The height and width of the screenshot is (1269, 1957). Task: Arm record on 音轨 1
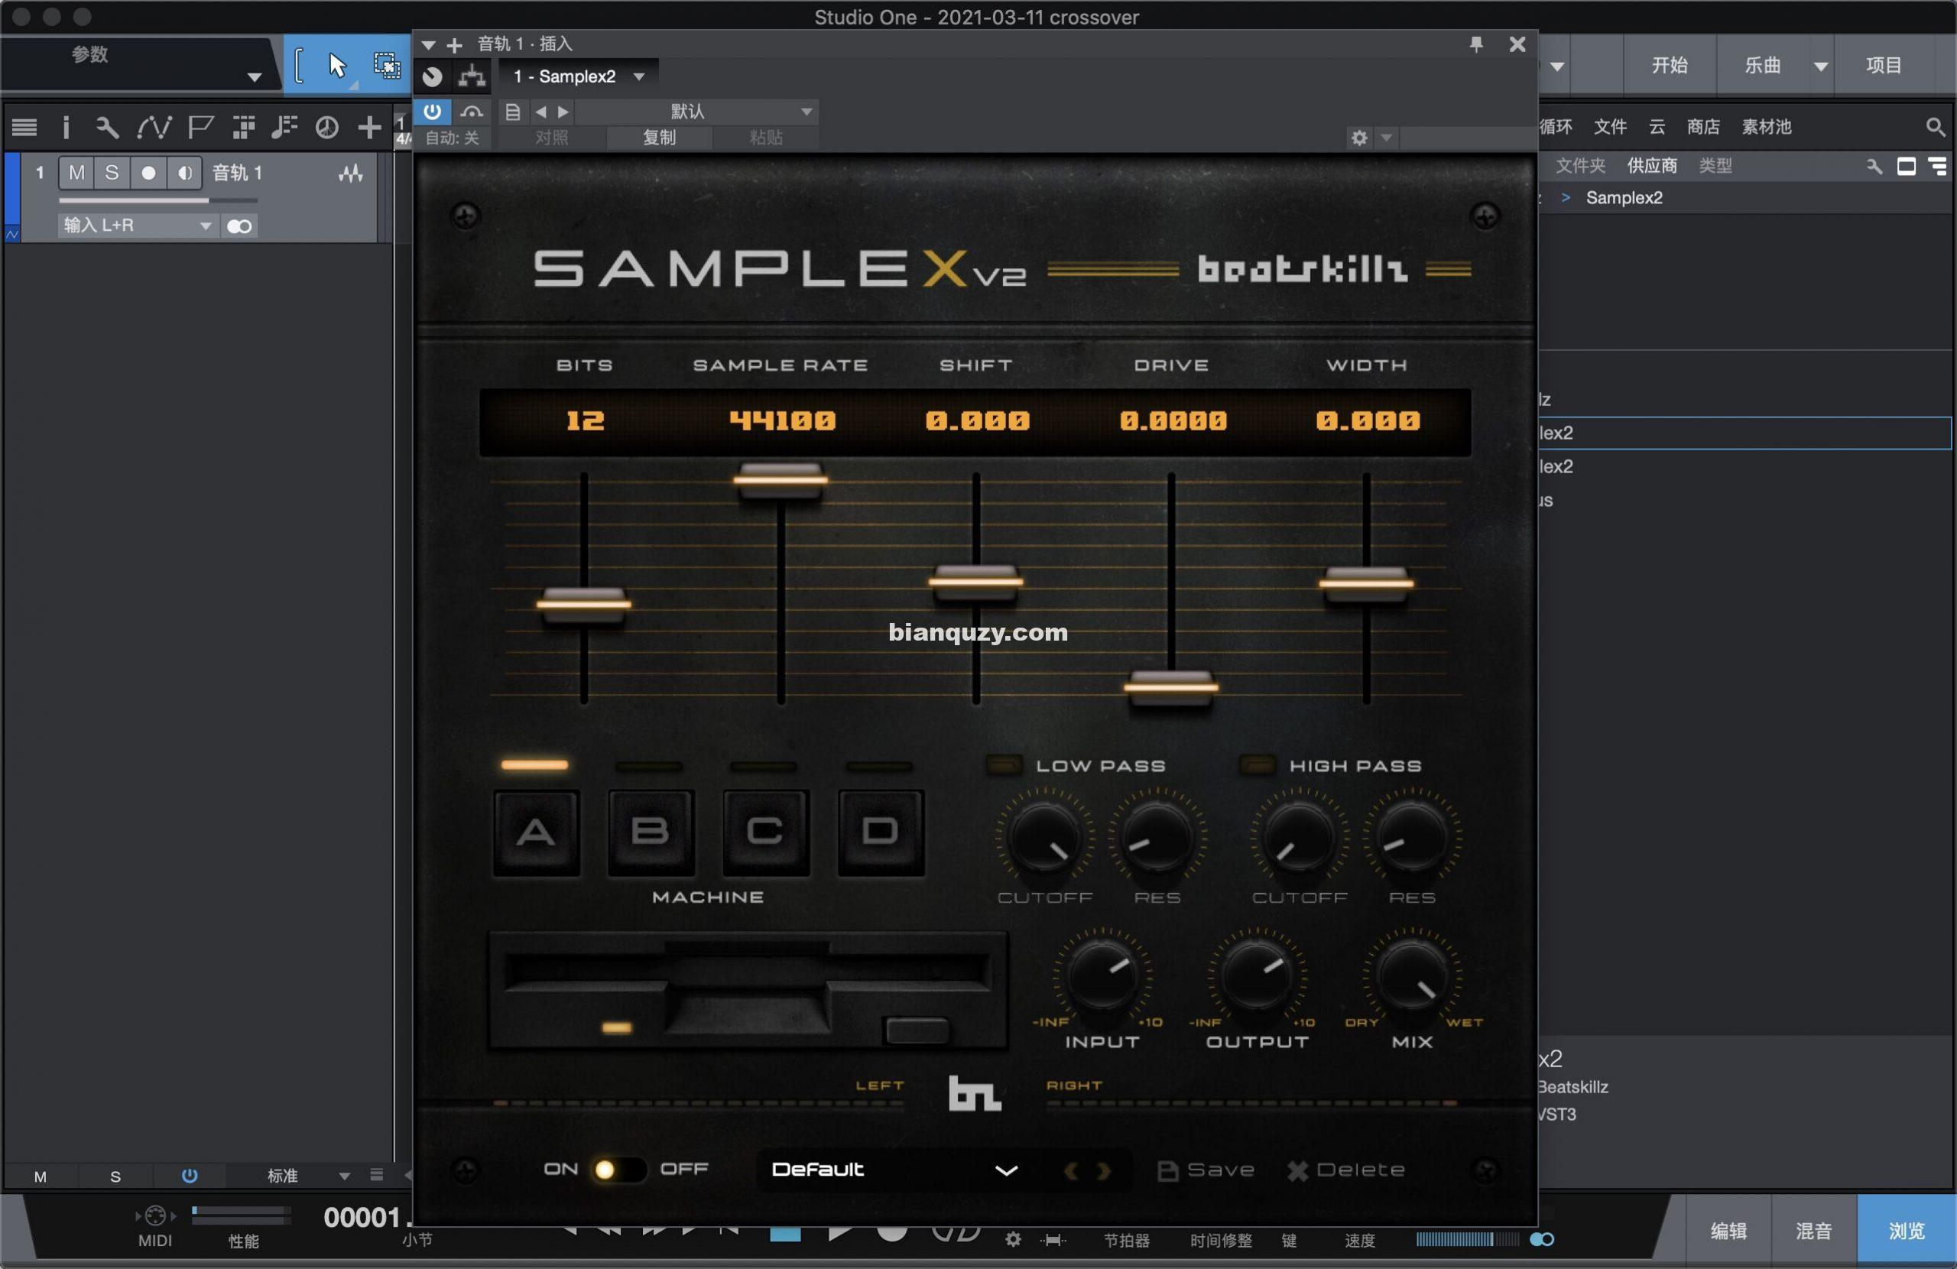[x=148, y=173]
